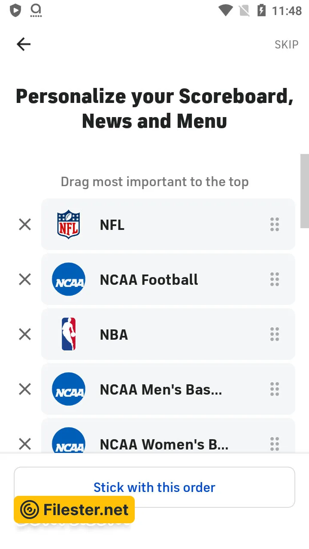The image size is (309, 549).
Task: Tap the NBA logo icon
Action: 69,334
